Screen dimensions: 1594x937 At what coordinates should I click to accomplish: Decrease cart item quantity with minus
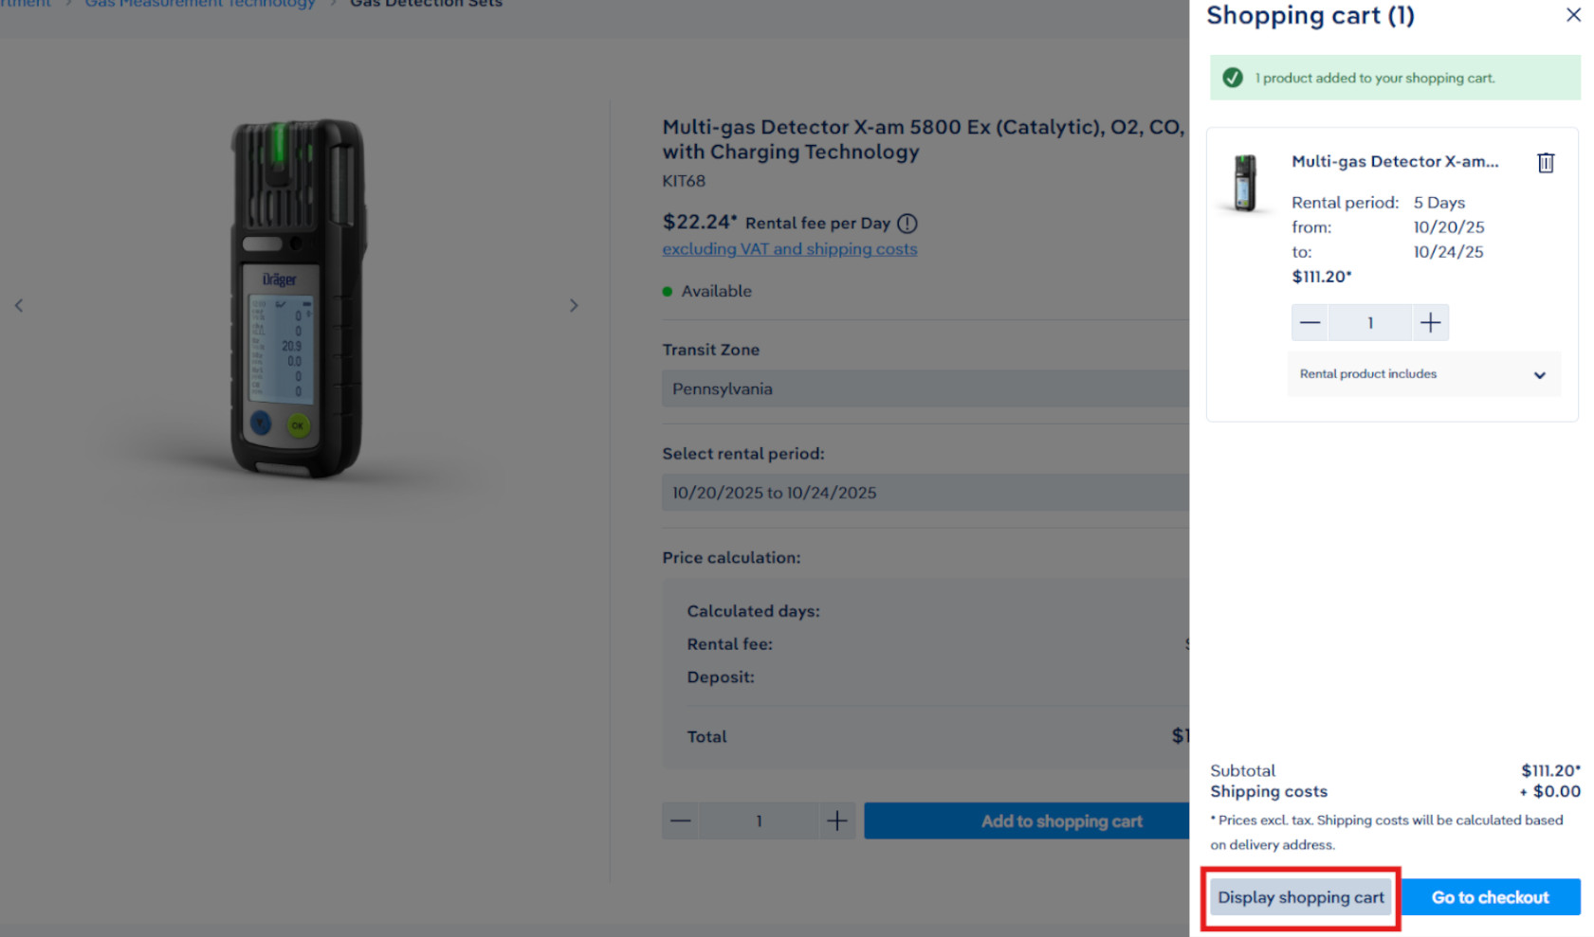pyautogui.click(x=1310, y=323)
